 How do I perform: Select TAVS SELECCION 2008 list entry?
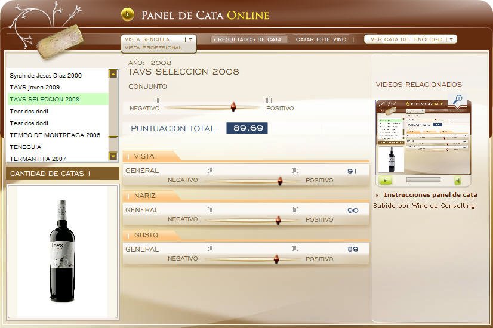[x=58, y=99]
